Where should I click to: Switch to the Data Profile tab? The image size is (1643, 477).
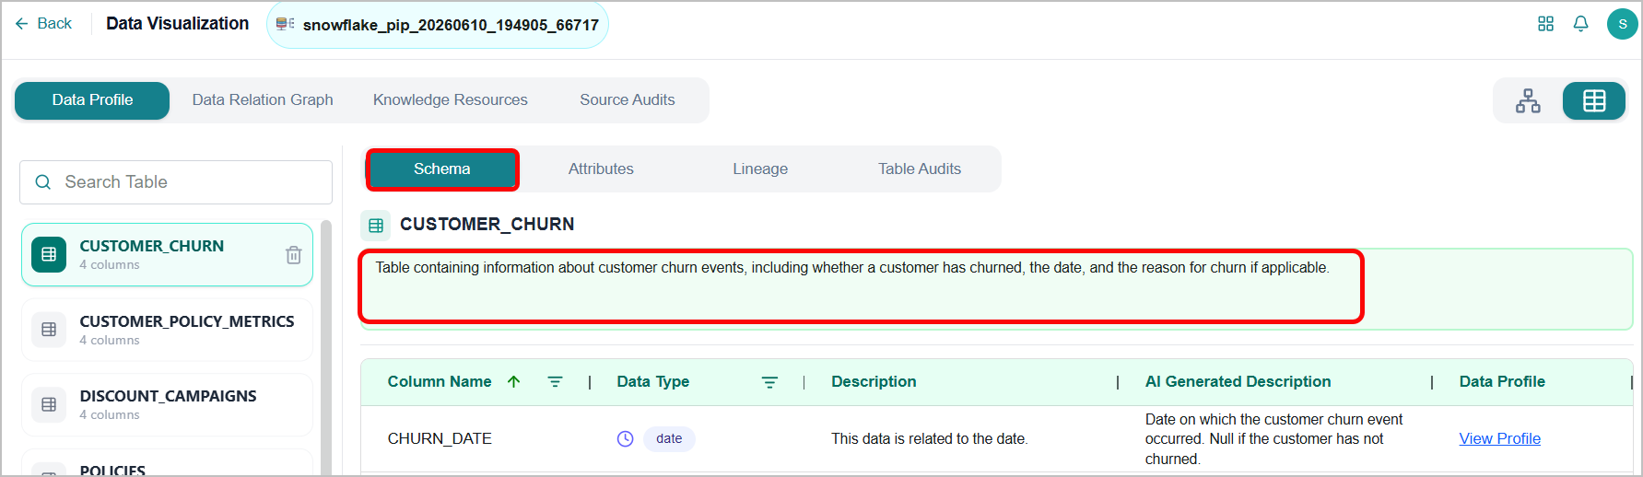tap(92, 100)
